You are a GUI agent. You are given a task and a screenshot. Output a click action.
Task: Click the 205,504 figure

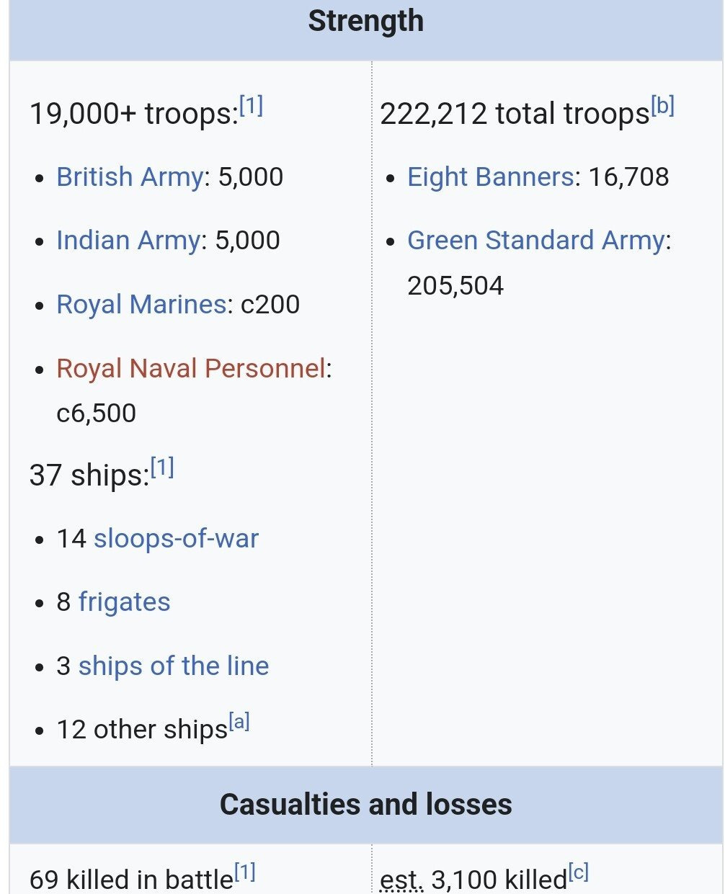[455, 286]
